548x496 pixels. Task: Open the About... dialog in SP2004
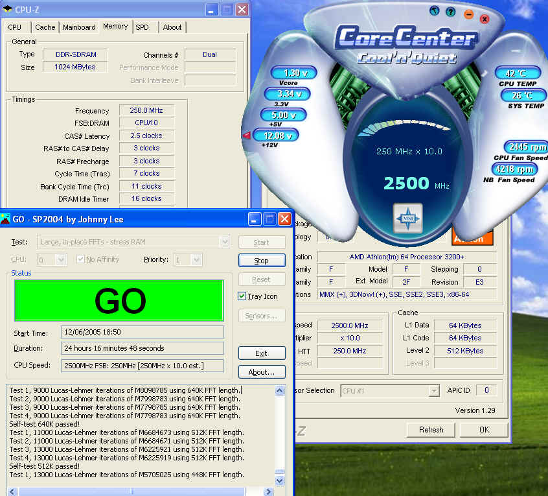point(262,372)
